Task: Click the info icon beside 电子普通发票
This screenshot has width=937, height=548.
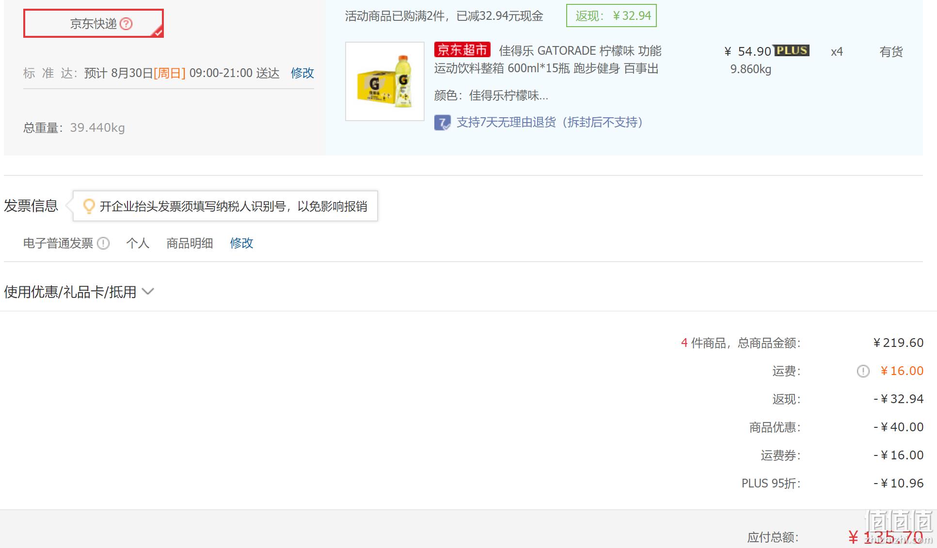Action: coord(103,243)
